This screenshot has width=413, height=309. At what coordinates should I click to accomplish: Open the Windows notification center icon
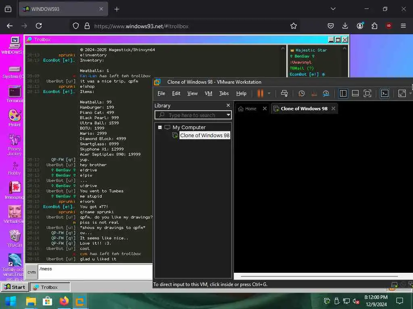click(x=400, y=301)
